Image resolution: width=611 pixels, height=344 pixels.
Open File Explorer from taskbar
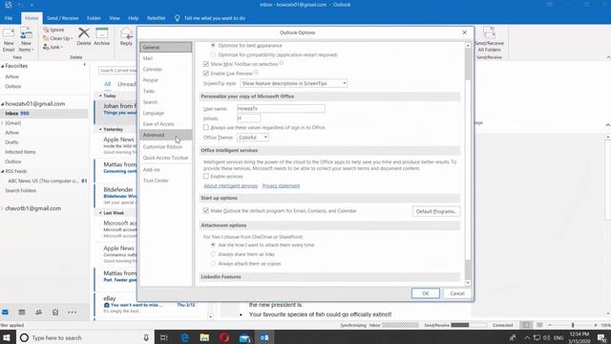[x=204, y=337]
